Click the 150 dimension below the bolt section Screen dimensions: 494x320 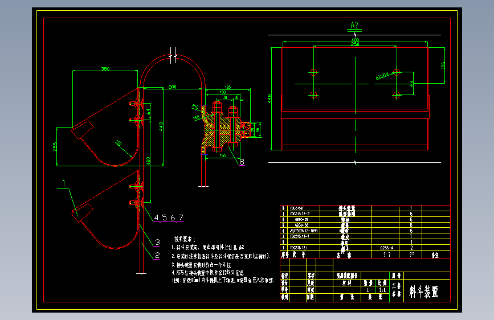coord(223,155)
